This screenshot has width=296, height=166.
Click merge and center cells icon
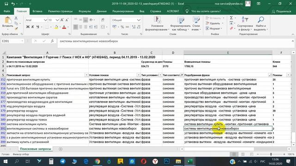click(x=103, y=27)
